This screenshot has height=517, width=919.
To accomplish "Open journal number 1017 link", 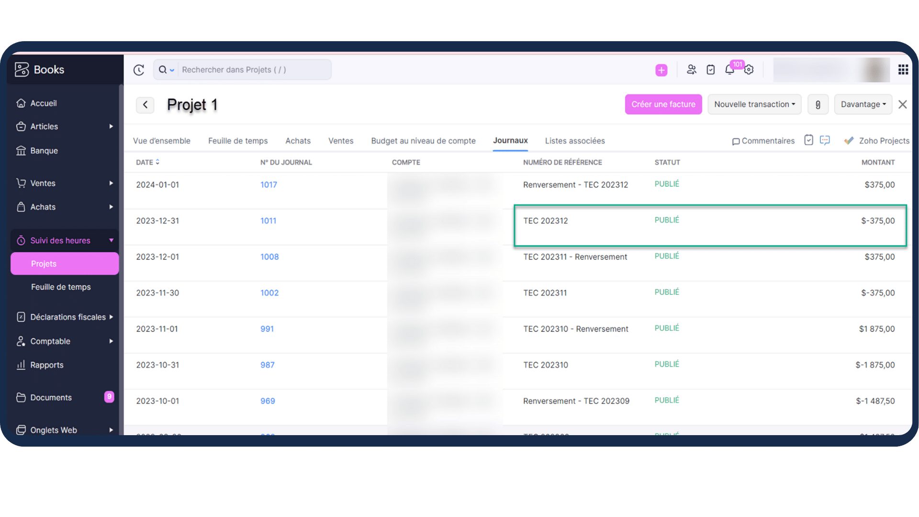I will [269, 185].
